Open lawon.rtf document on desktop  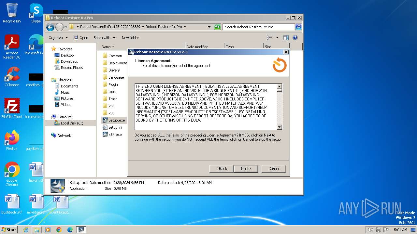point(36,172)
